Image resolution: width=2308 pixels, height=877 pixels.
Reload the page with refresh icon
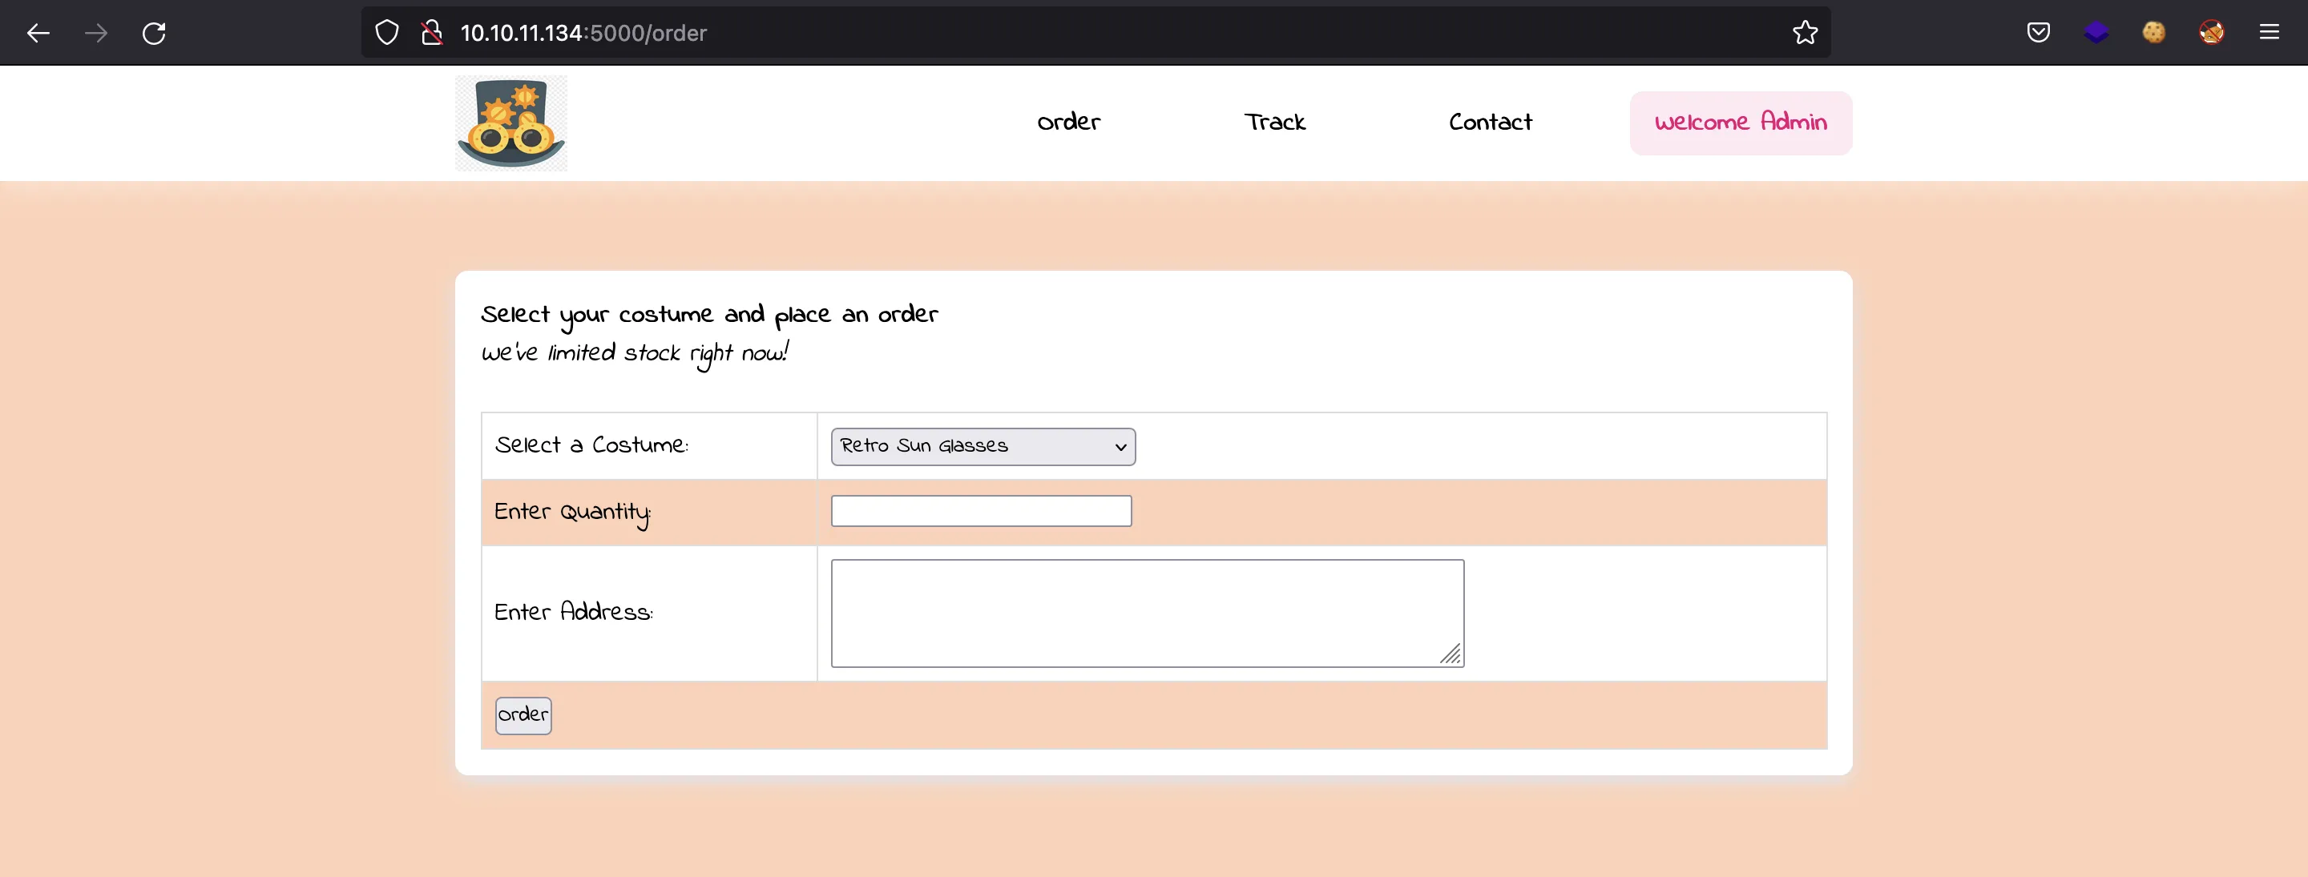[154, 33]
